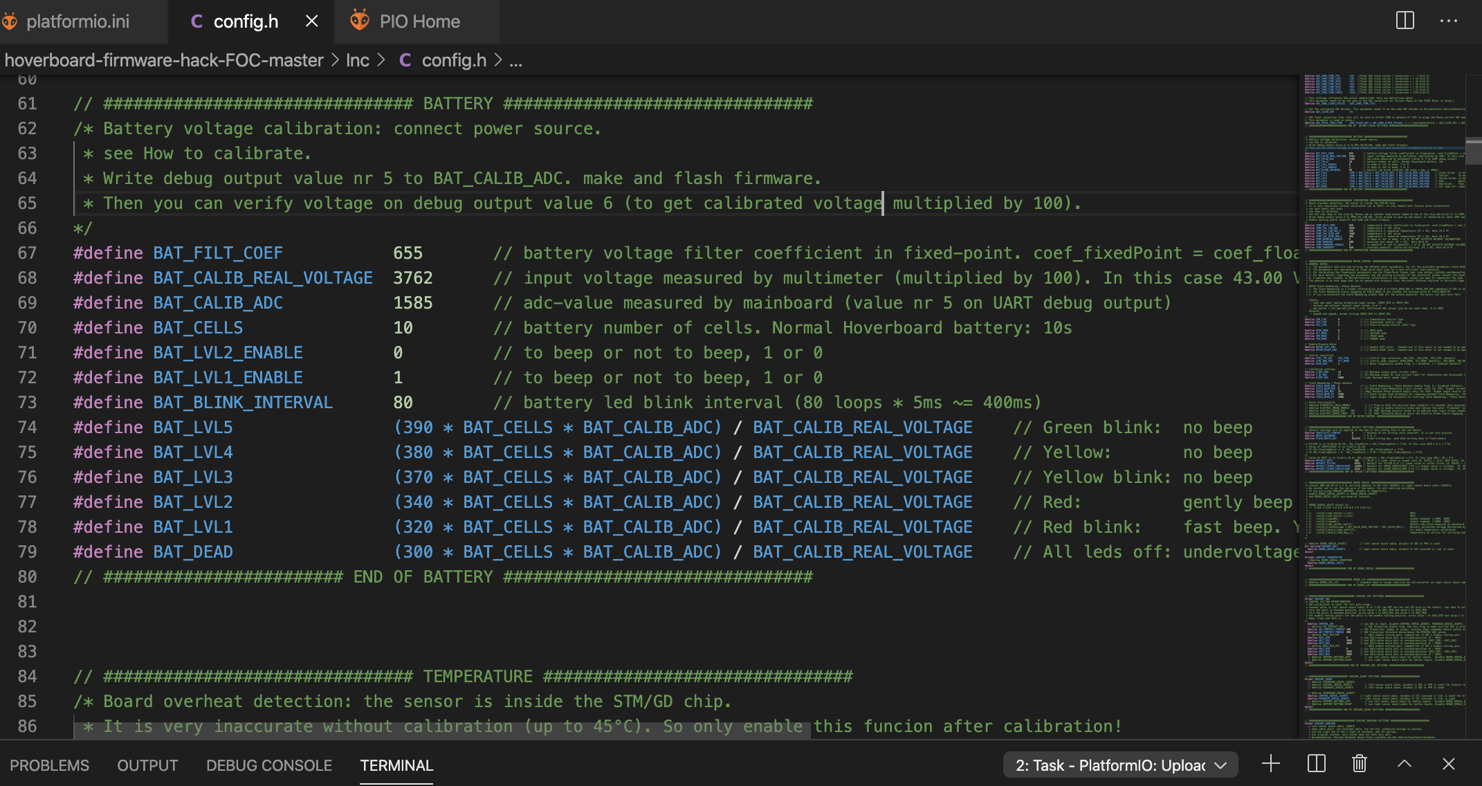Maximize the panel with the chevron up
This screenshot has width=1482, height=786.
[1405, 764]
